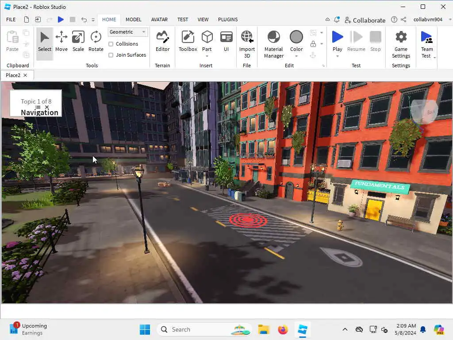Click the group icon in Edit section

313,33
